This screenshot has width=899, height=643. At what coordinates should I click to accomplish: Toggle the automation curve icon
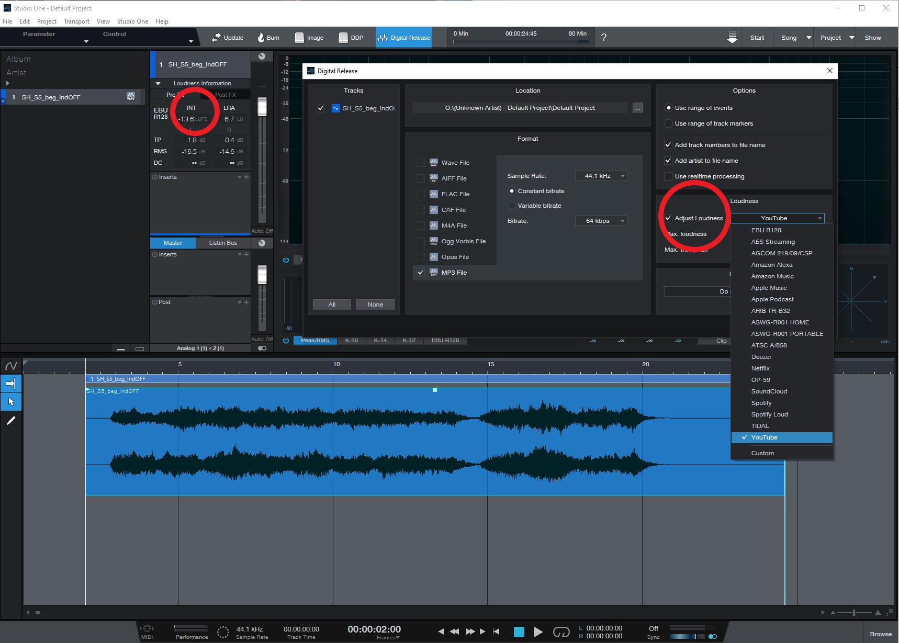pos(11,366)
